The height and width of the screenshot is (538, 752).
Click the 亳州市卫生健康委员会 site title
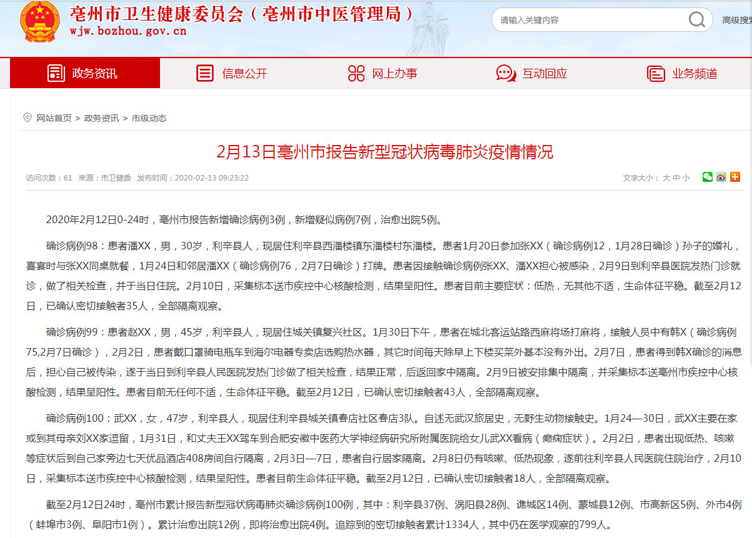click(x=157, y=14)
